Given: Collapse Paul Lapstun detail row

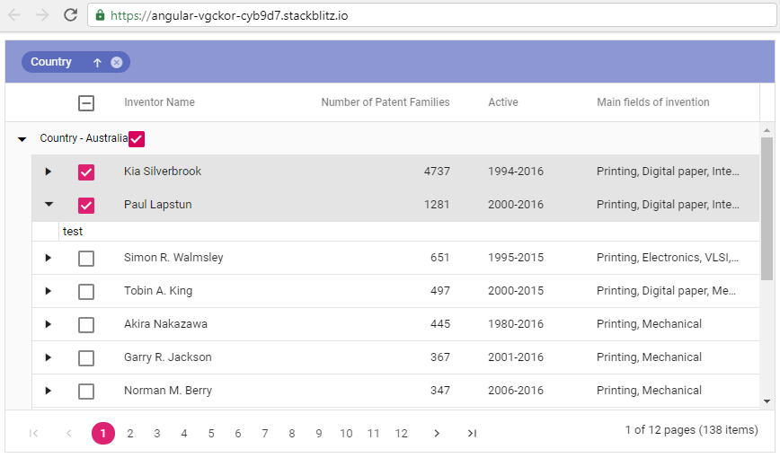Looking at the screenshot, I should point(49,205).
